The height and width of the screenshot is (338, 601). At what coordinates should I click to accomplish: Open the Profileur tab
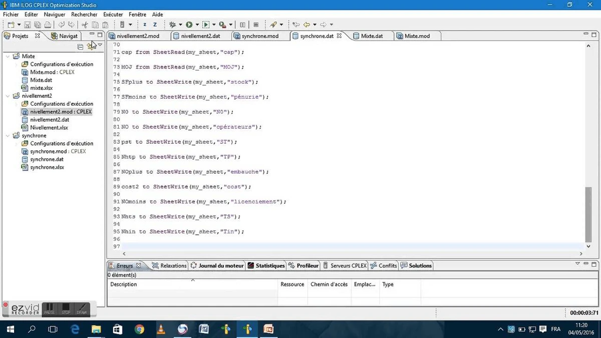pos(303,265)
